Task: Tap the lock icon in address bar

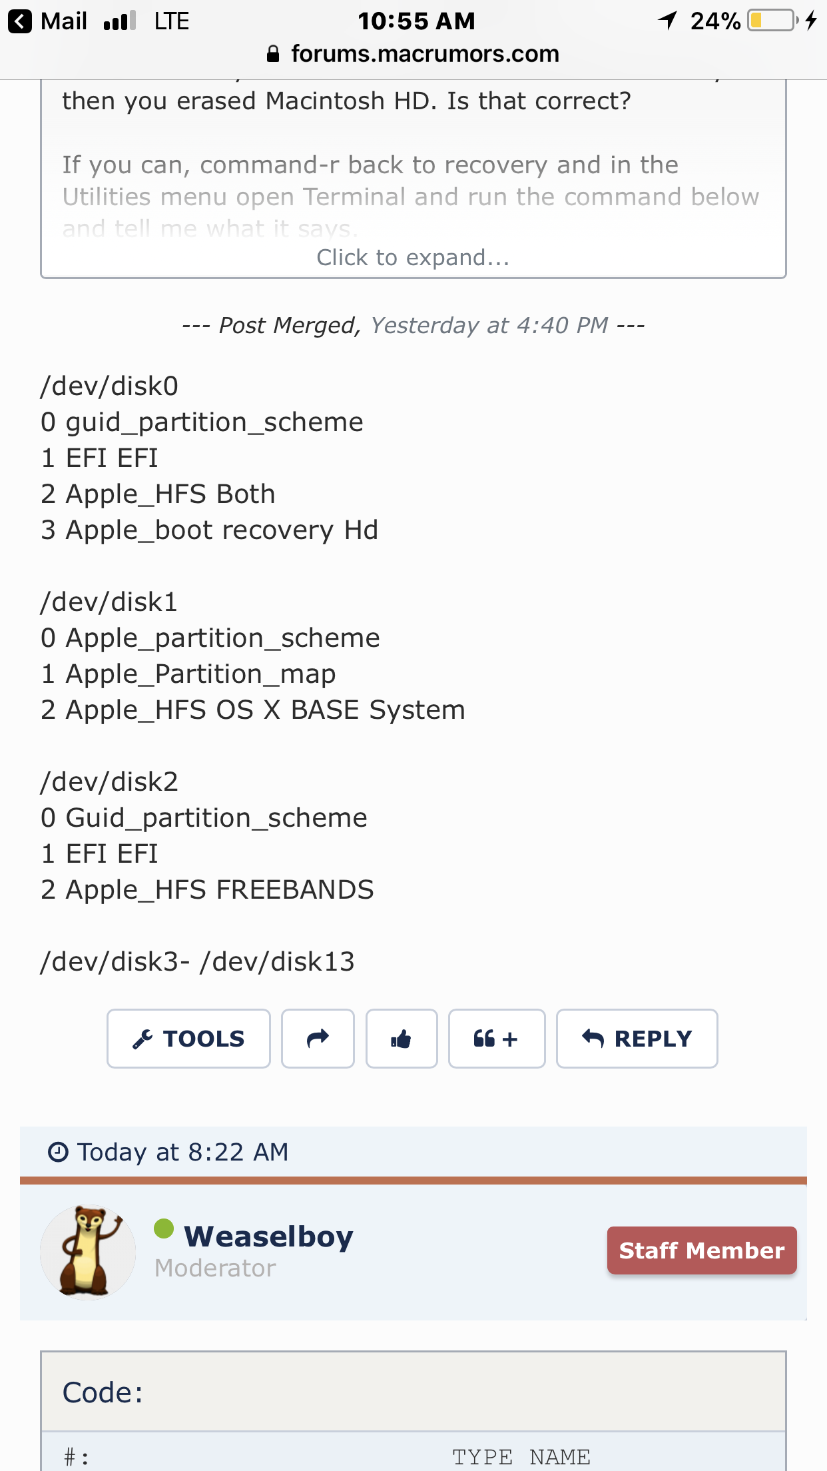Action: click(x=272, y=54)
